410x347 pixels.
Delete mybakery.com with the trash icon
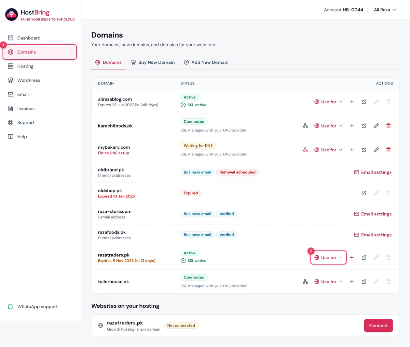388,150
